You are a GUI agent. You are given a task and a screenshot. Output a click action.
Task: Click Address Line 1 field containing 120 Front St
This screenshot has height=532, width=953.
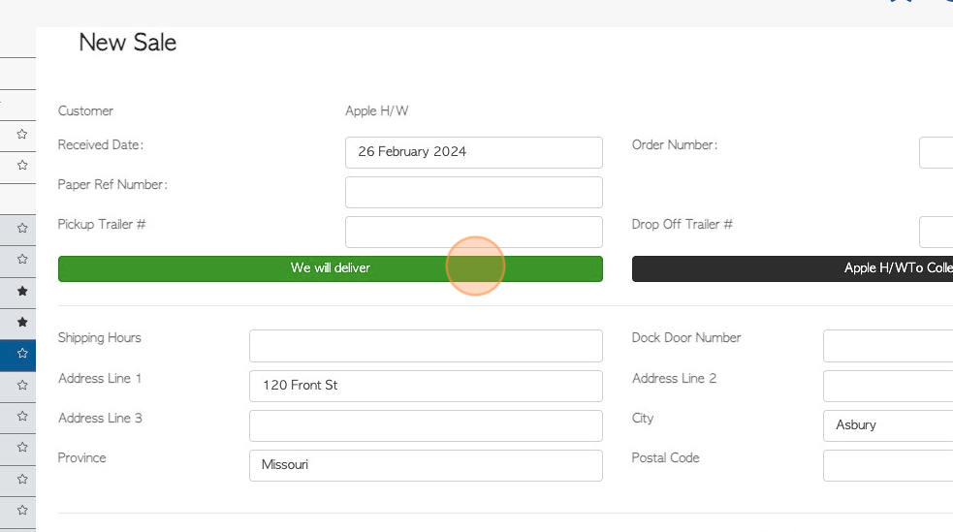(426, 386)
